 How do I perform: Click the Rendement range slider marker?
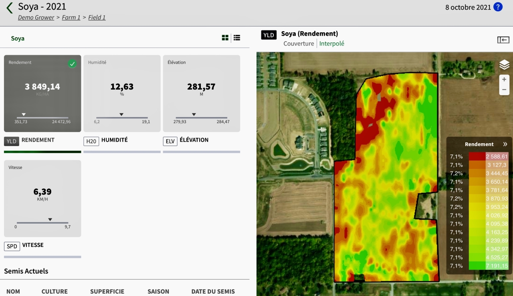pyautogui.click(x=24, y=114)
